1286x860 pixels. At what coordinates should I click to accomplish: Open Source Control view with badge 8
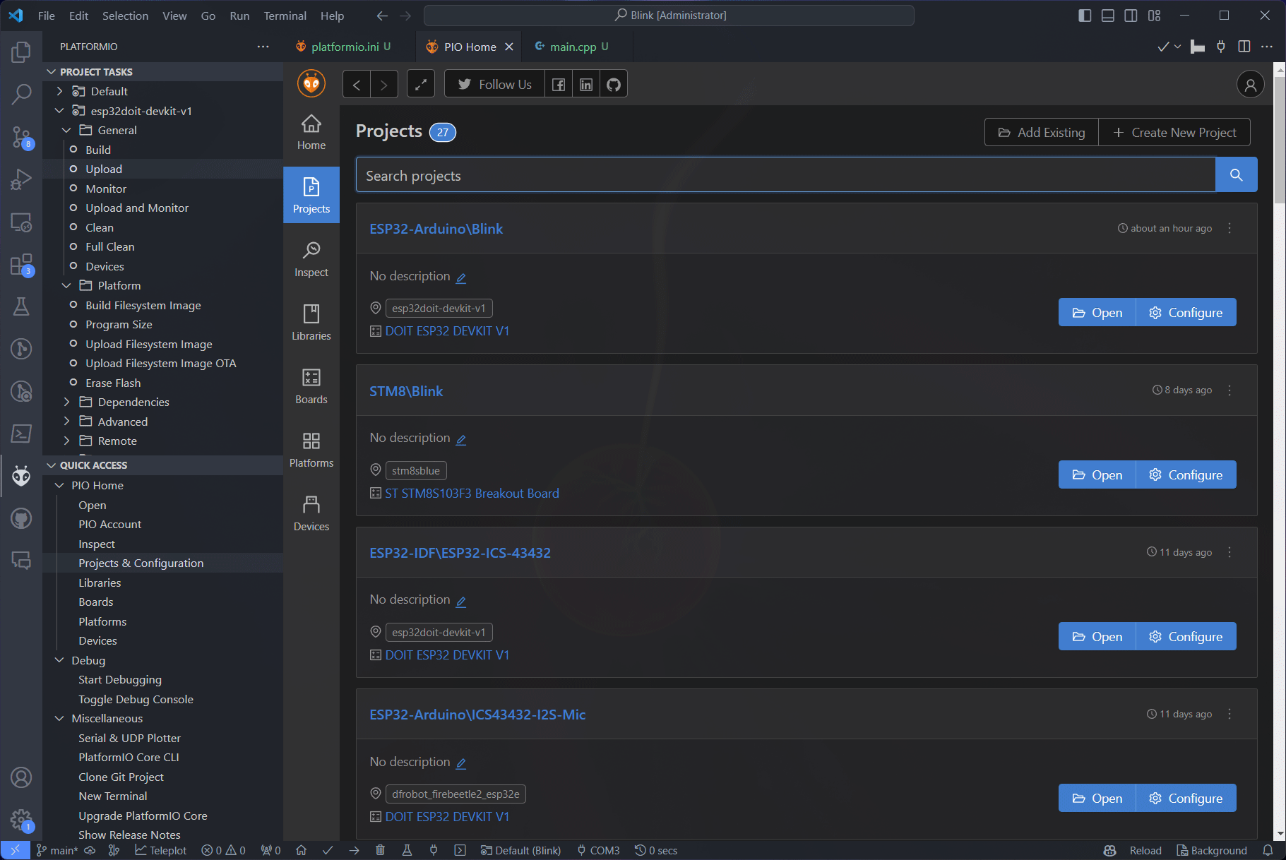coord(21,137)
